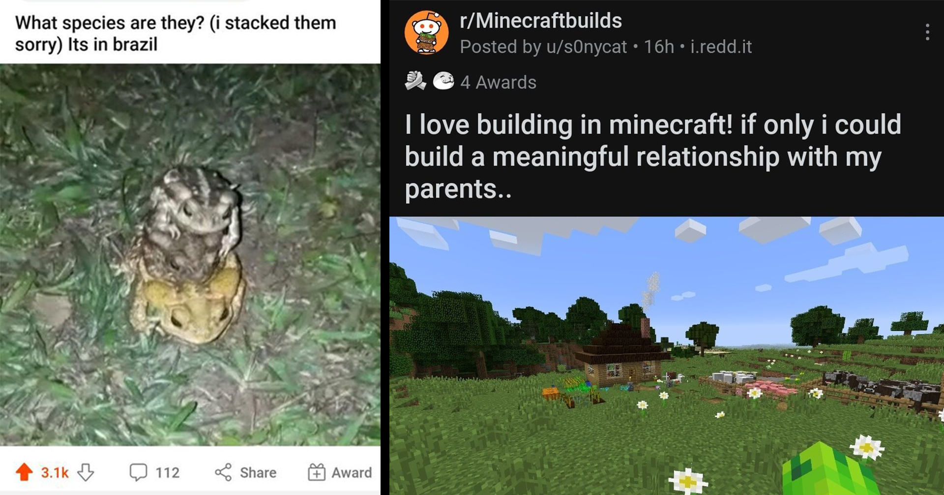This screenshot has height=495, width=944.
Task: Go to r/Minecraftbuilds community link
Action: point(541,21)
